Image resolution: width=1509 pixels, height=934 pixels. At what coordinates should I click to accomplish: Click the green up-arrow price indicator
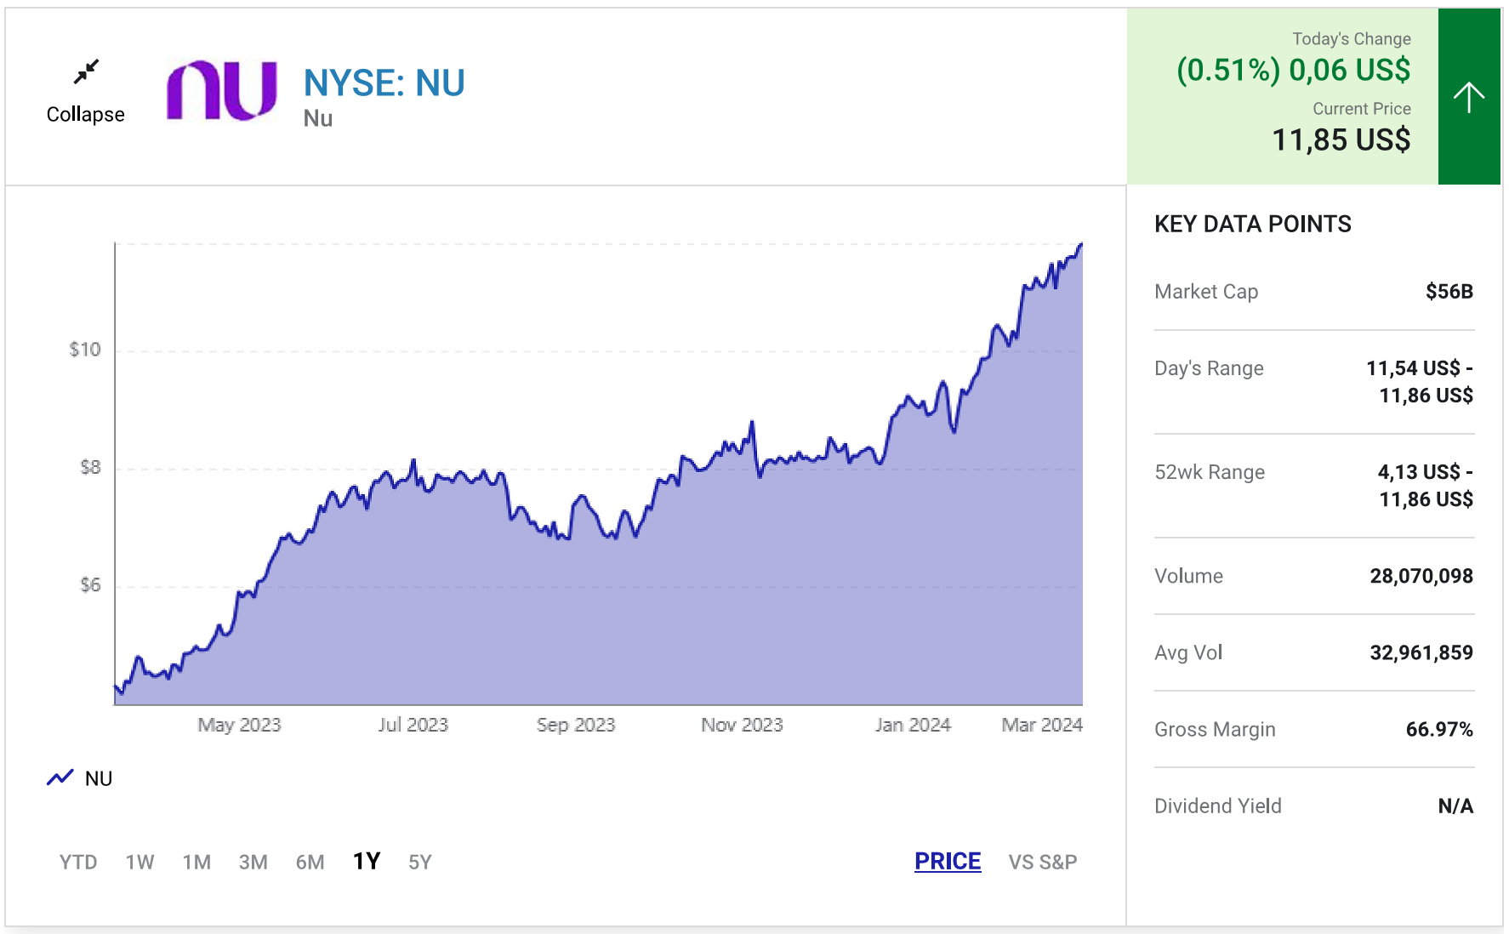pyautogui.click(x=1468, y=97)
